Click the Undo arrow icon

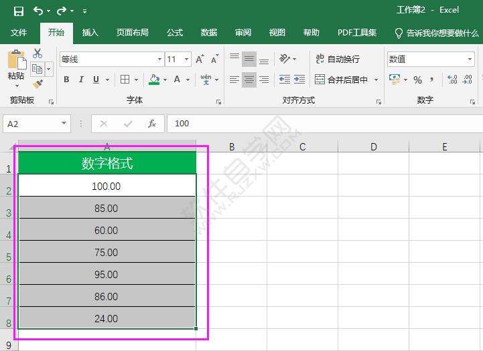coord(38,11)
